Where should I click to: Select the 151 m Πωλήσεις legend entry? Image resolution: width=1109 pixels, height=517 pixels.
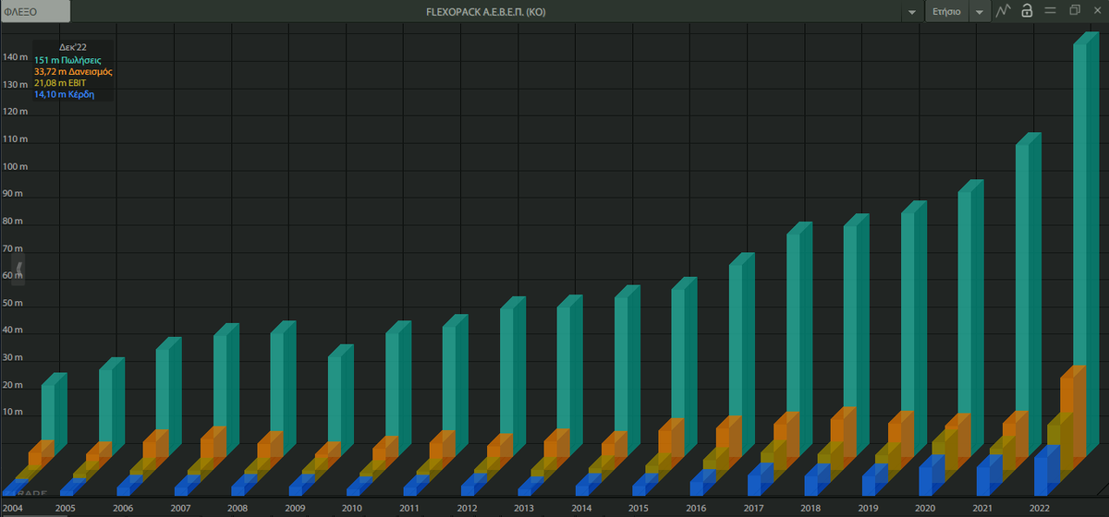click(66, 60)
